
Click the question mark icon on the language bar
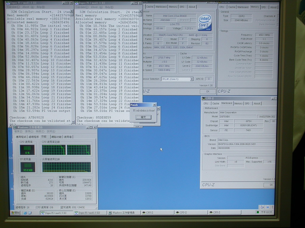pyautogui.click(x=268, y=207)
